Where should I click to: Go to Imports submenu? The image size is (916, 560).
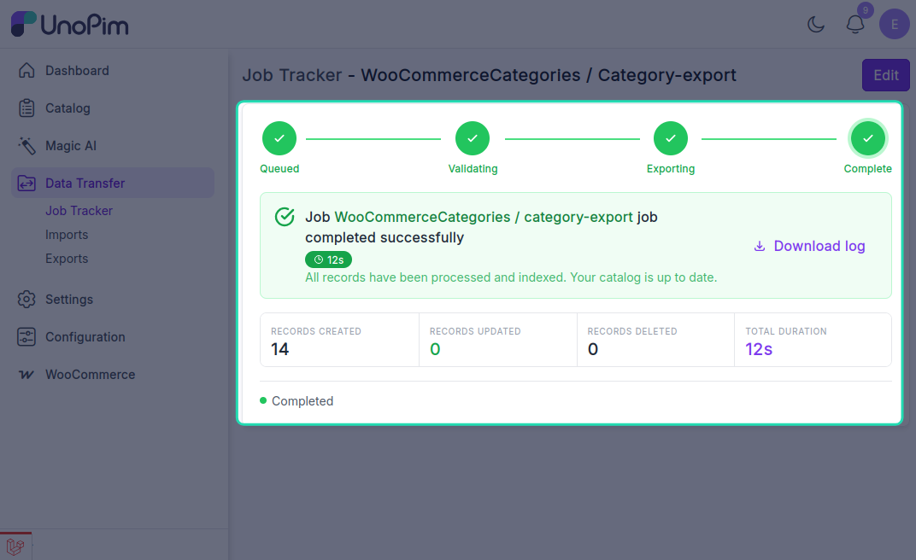(67, 235)
